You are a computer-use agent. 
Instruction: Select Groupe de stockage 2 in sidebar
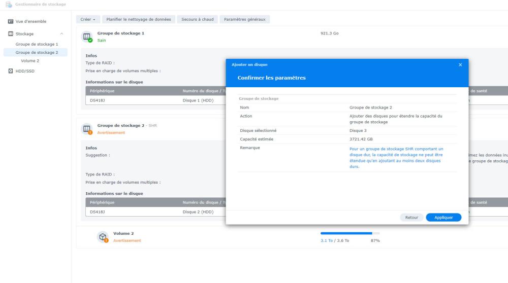coord(37,52)
